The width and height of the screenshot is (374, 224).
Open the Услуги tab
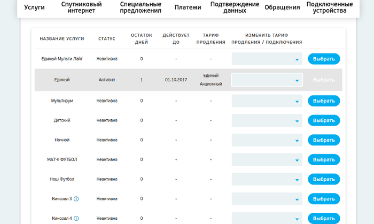coord(34,7)
